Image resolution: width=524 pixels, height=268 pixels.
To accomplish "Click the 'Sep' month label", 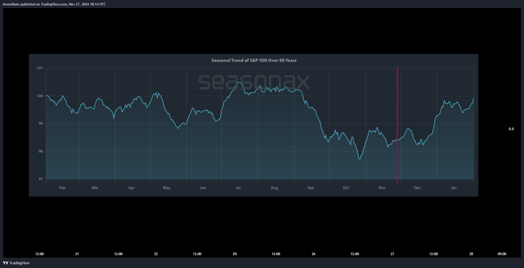I will (x=310, y=188).
